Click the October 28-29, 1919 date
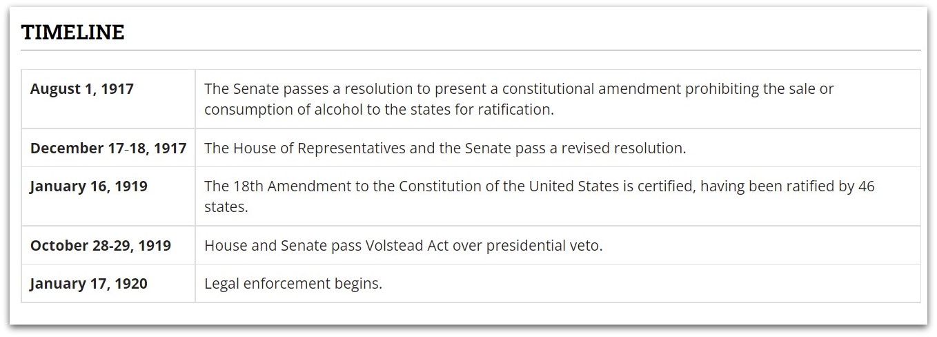Viewport: 937px width, 337px height. click(x=101, y=246)
